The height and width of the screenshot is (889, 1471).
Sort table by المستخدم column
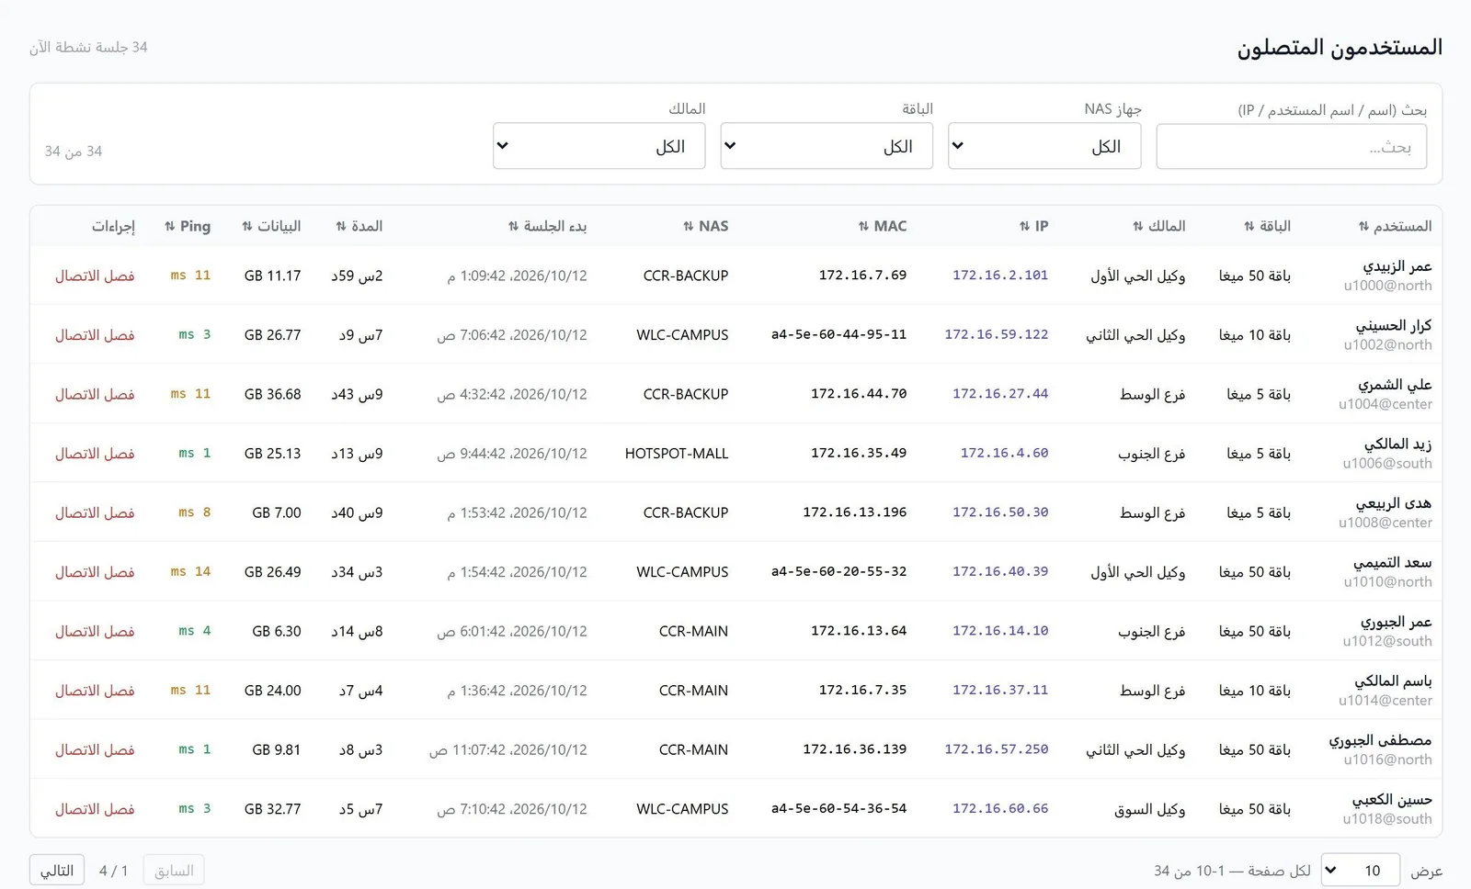pos(1395,226)
